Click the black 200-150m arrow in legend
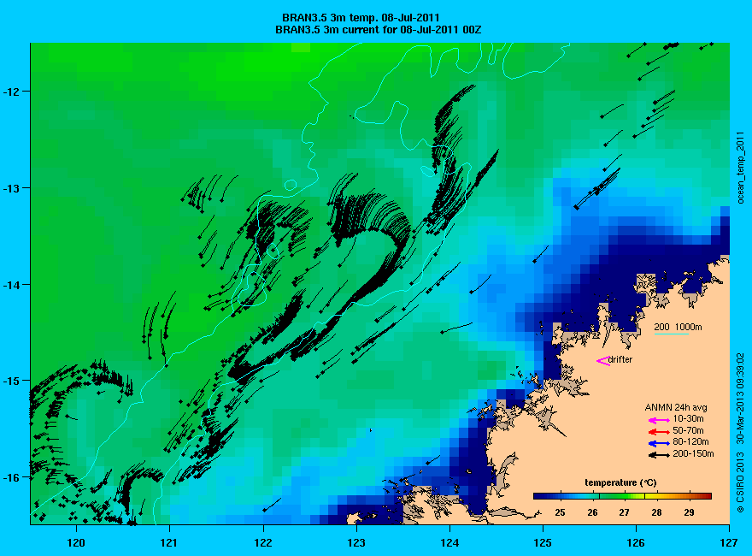 (659, 455)
